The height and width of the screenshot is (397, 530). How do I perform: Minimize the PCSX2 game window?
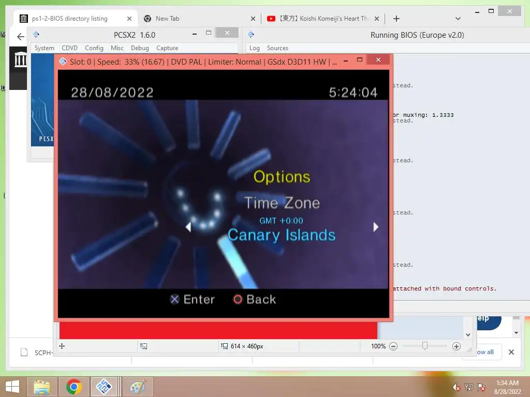pyautogui.click(x=346, y=61)
